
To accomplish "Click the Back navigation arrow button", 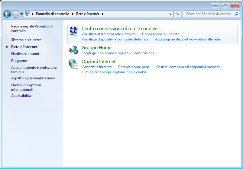I will (x=7, y=14).
